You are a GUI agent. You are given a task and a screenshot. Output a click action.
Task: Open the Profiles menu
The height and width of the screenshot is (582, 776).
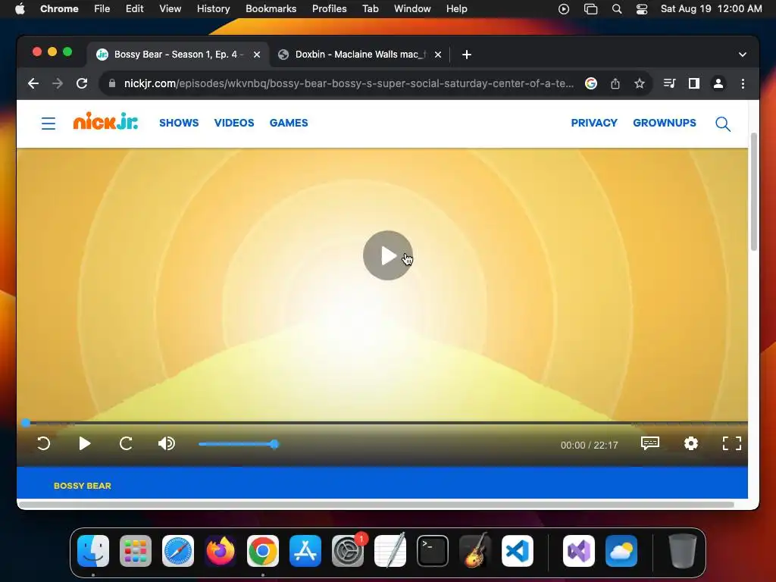tap(329, 9)
